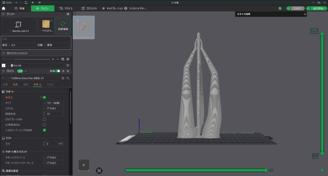Enable 必須領域のみ checkbox

44,124
